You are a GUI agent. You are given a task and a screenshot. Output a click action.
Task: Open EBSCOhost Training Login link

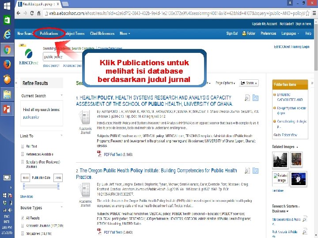291,47
